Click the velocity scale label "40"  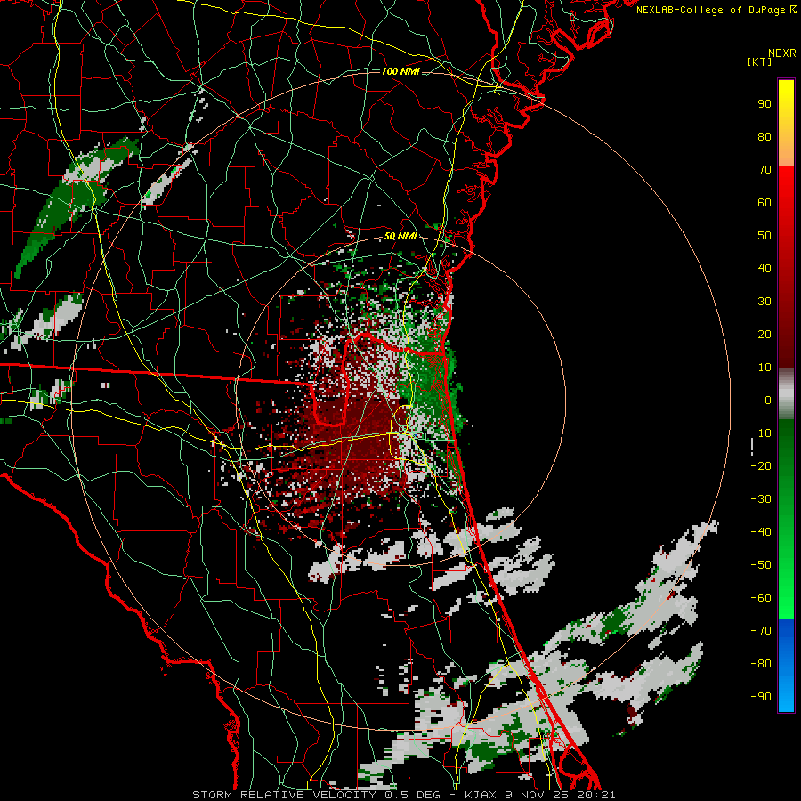click(x=765, y=268)
